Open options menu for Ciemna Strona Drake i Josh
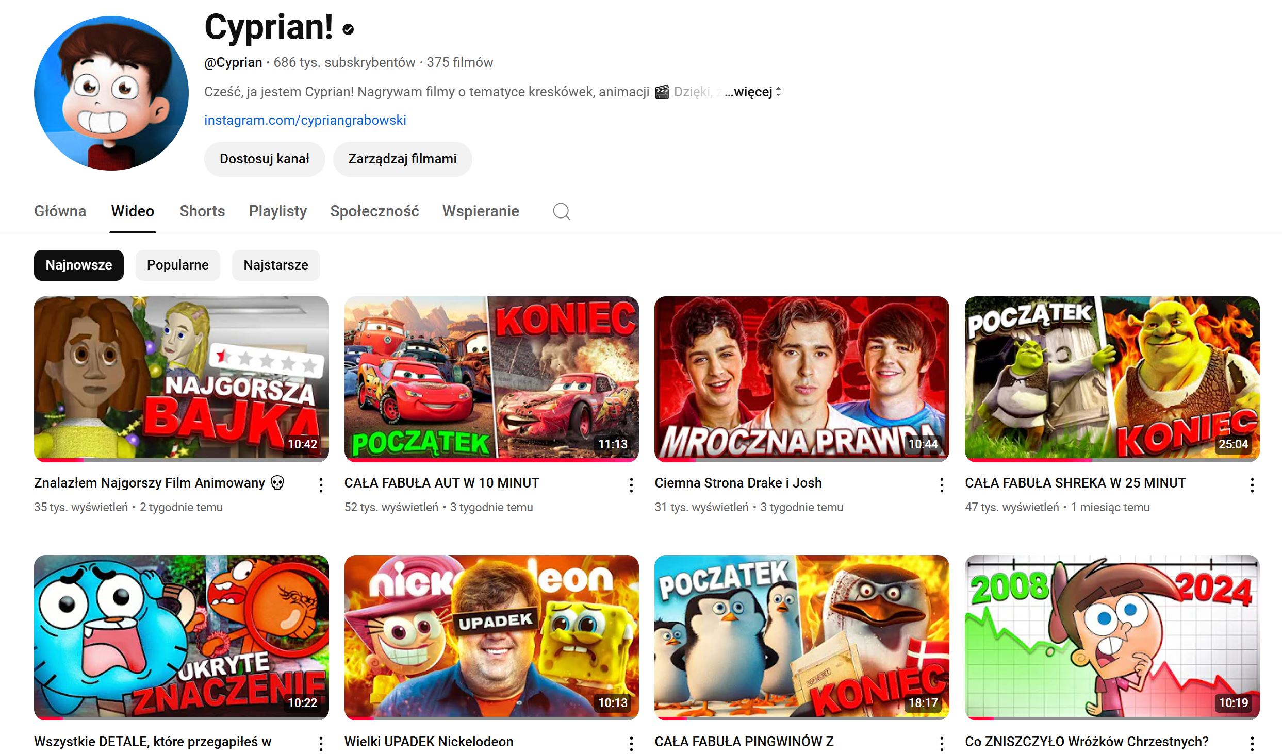The height and width of the screenshot is (755, 1282). coord(942,485)
